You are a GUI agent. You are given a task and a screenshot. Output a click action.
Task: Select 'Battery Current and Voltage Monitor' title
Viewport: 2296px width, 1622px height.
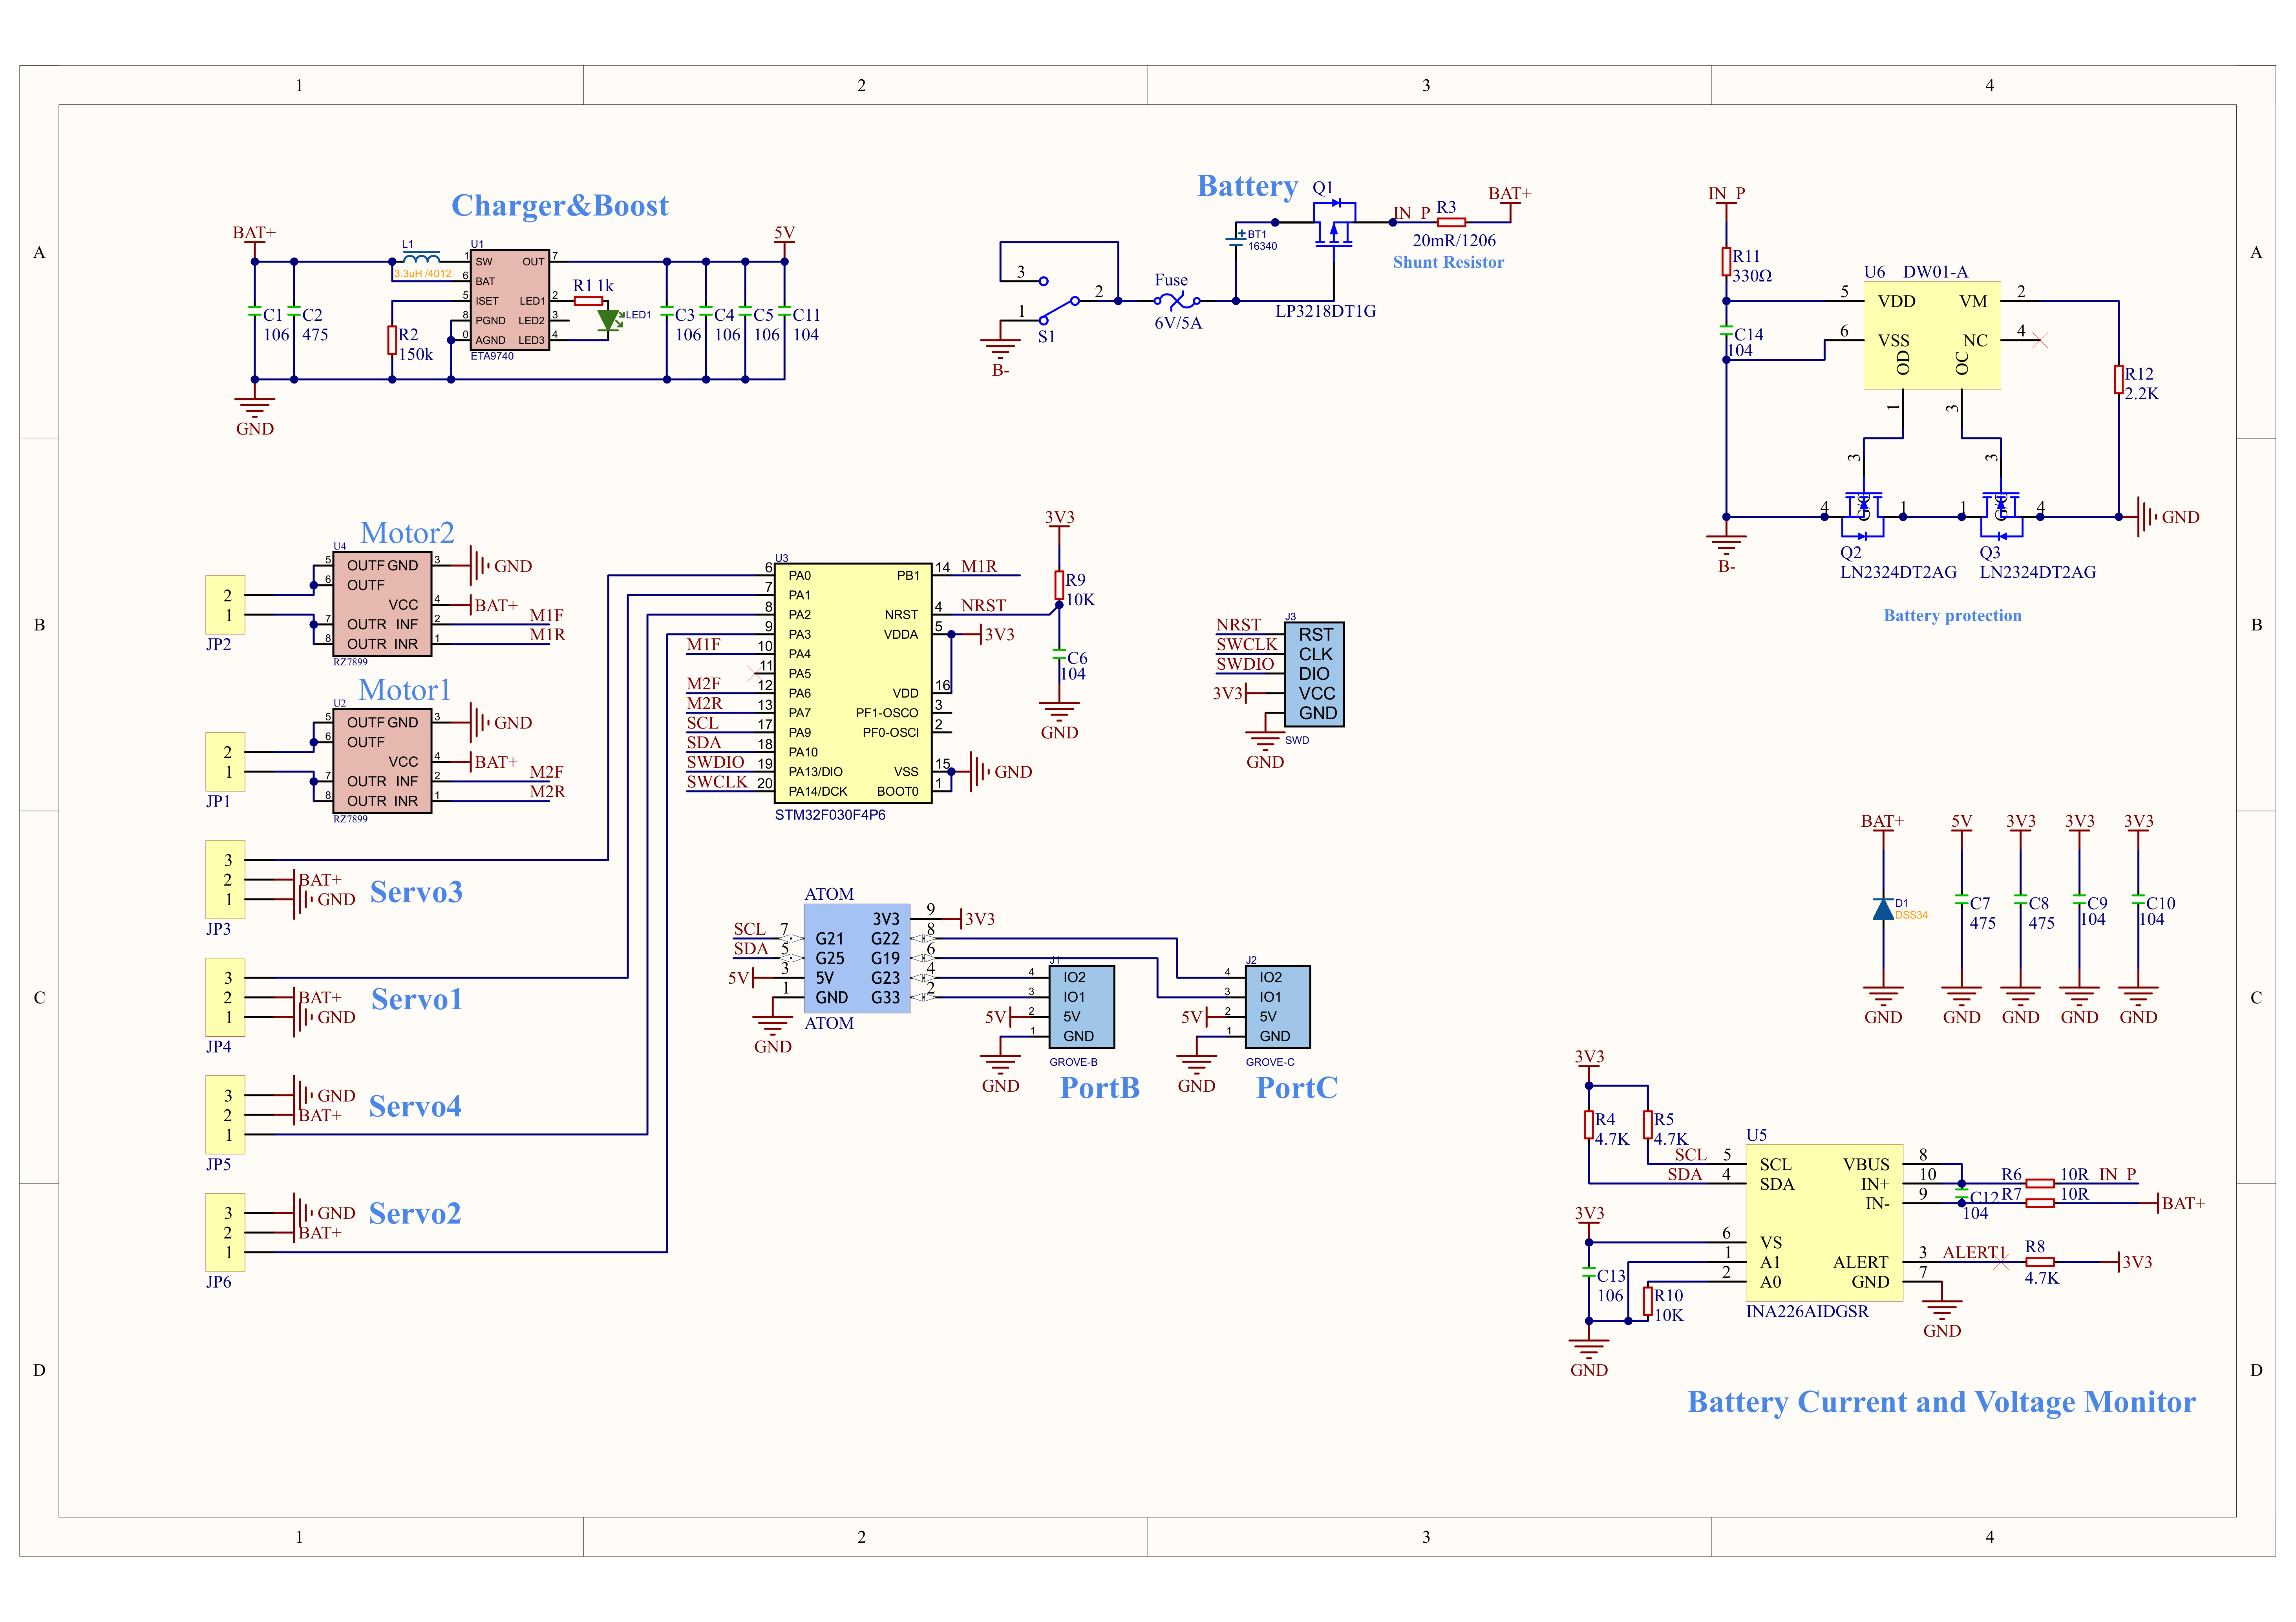pos(1941,1402)
